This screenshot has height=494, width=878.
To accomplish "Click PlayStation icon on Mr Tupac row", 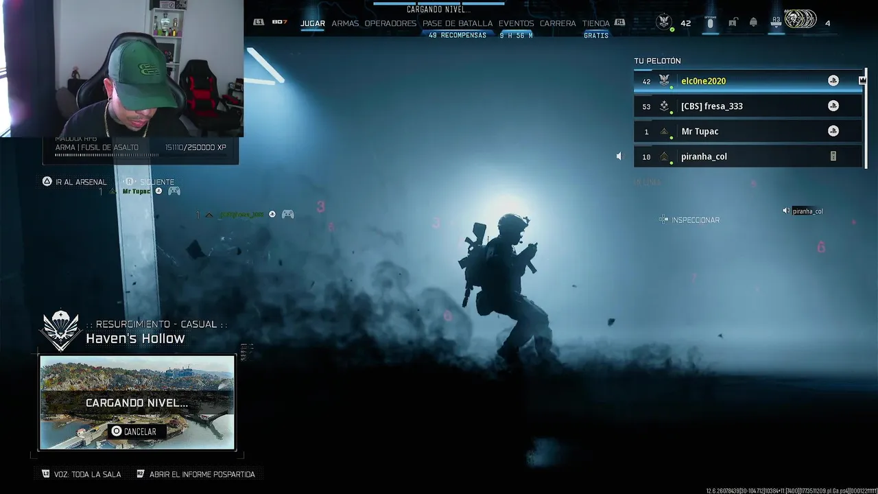I will point(833,131).
